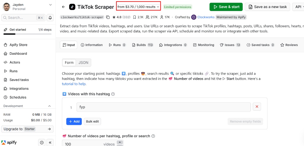Open the Reviews tab

[289, 45]
